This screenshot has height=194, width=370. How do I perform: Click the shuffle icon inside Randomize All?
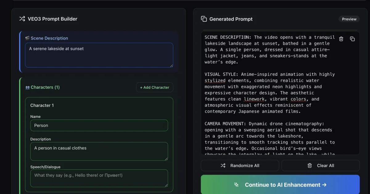click(x=223, y=165)
